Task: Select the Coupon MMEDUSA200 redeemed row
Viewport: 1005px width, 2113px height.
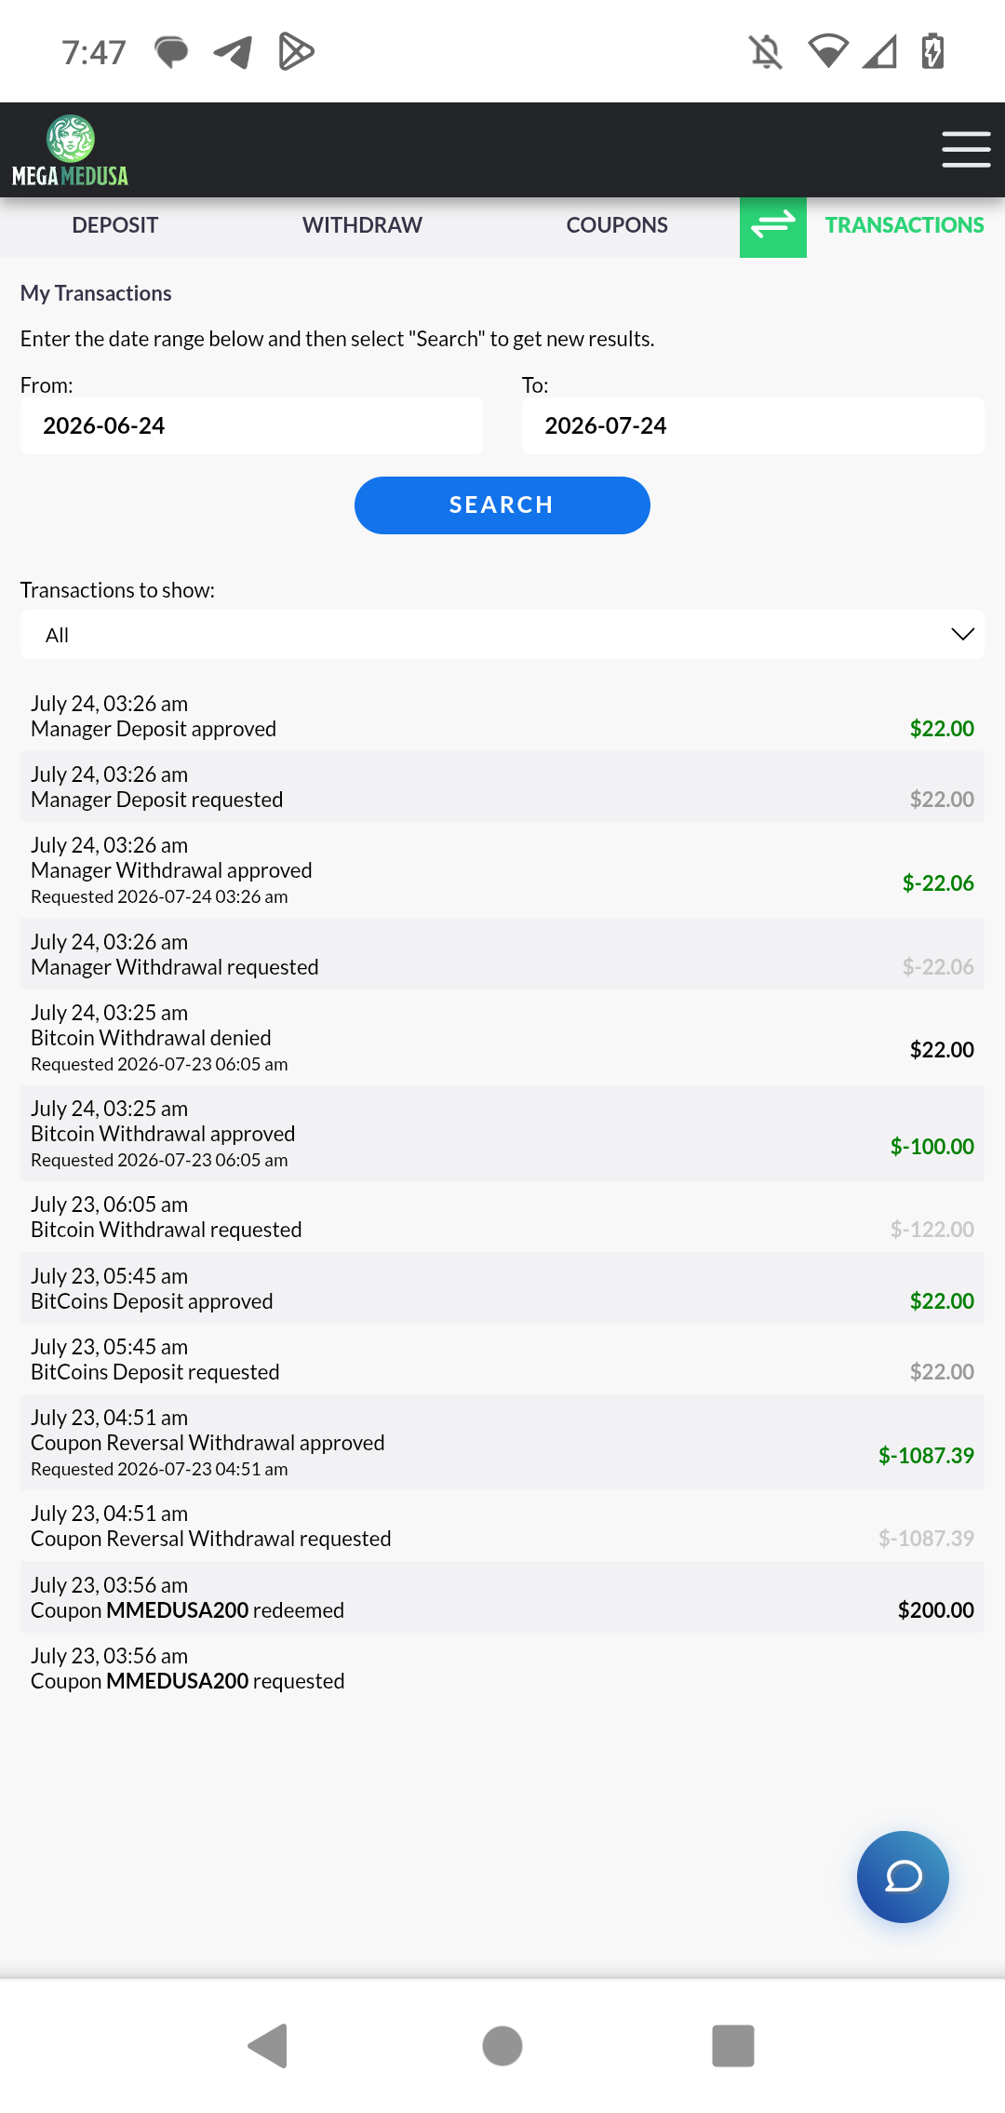Action: 502,1597
